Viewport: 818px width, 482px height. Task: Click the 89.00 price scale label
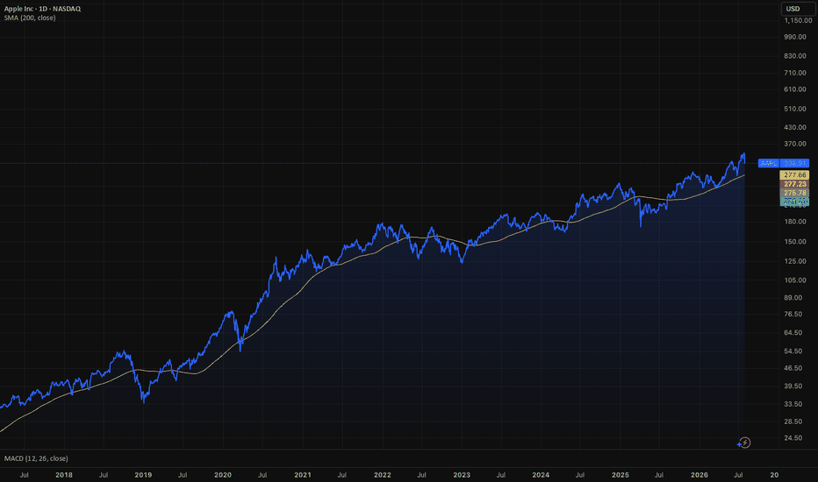click(793, 298)
